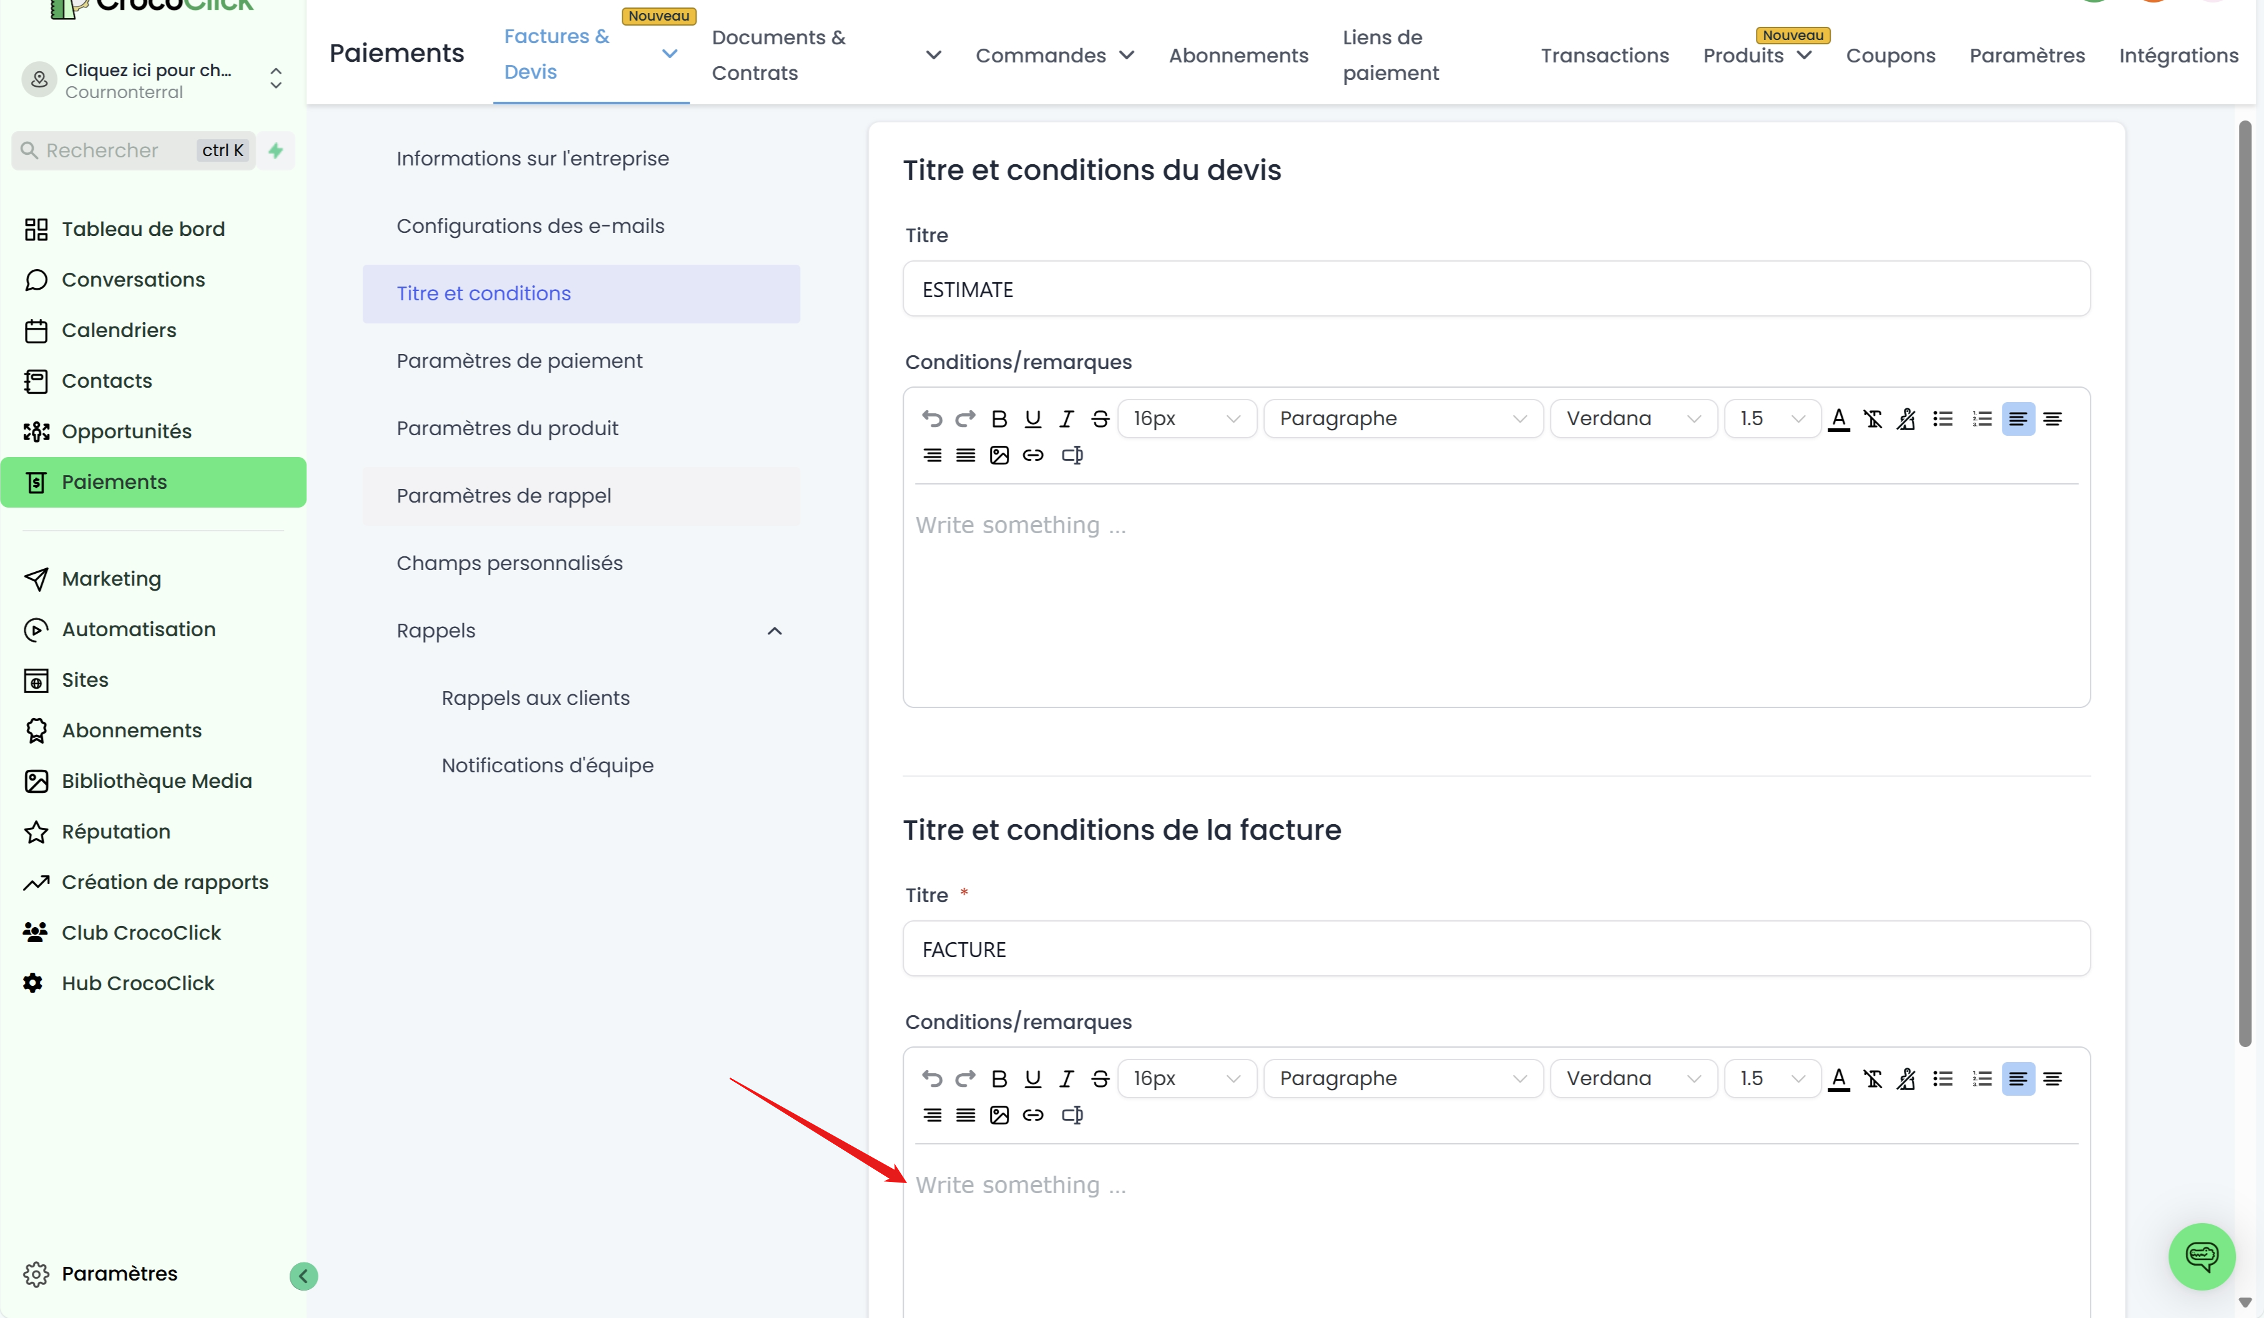Open Informations sur l'entreprise settings
The height and width of the screenshot is (1318, 2264).
pyautogui.click(x=581, y=159)
